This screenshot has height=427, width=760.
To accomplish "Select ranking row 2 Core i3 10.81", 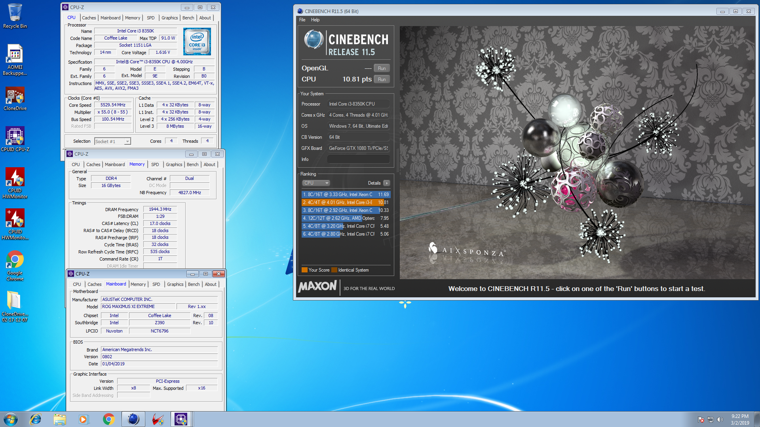I will 346,202.
